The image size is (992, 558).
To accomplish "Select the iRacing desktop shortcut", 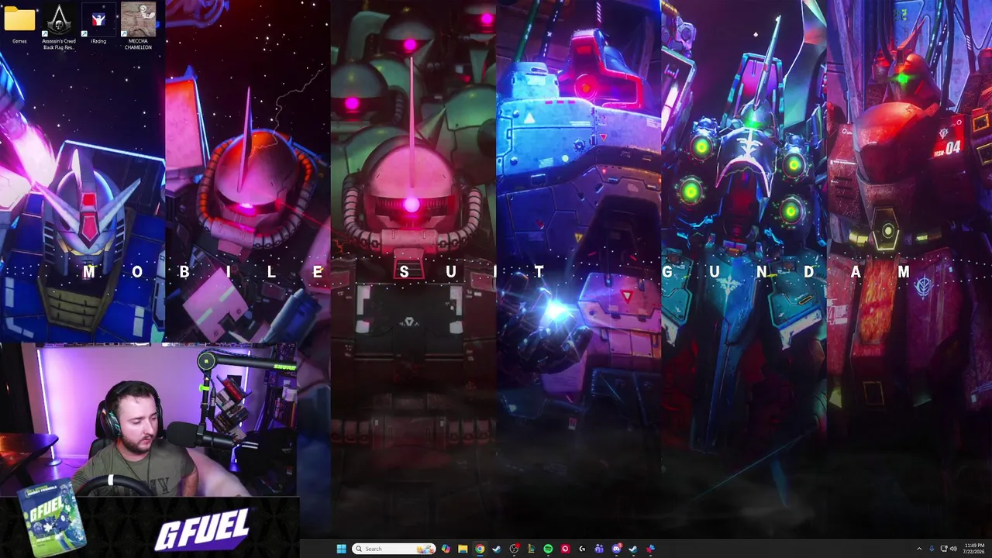I will pyautogui.click(x=98, y=23).
